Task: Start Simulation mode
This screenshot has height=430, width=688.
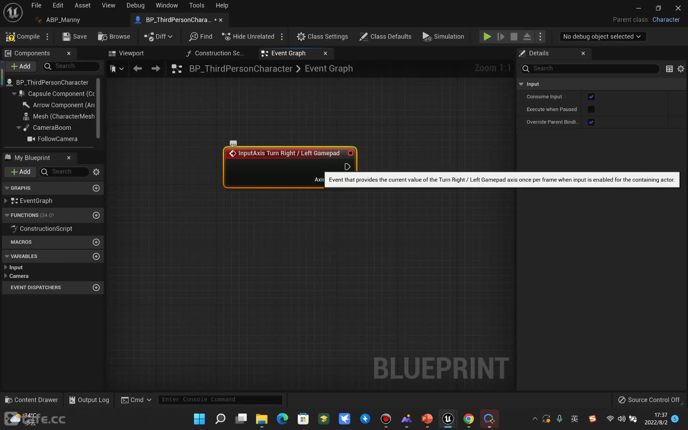Action: (x=443, y=37)
